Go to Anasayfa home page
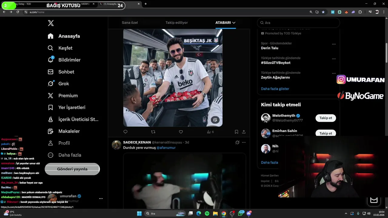 click(x=64, y=36)
